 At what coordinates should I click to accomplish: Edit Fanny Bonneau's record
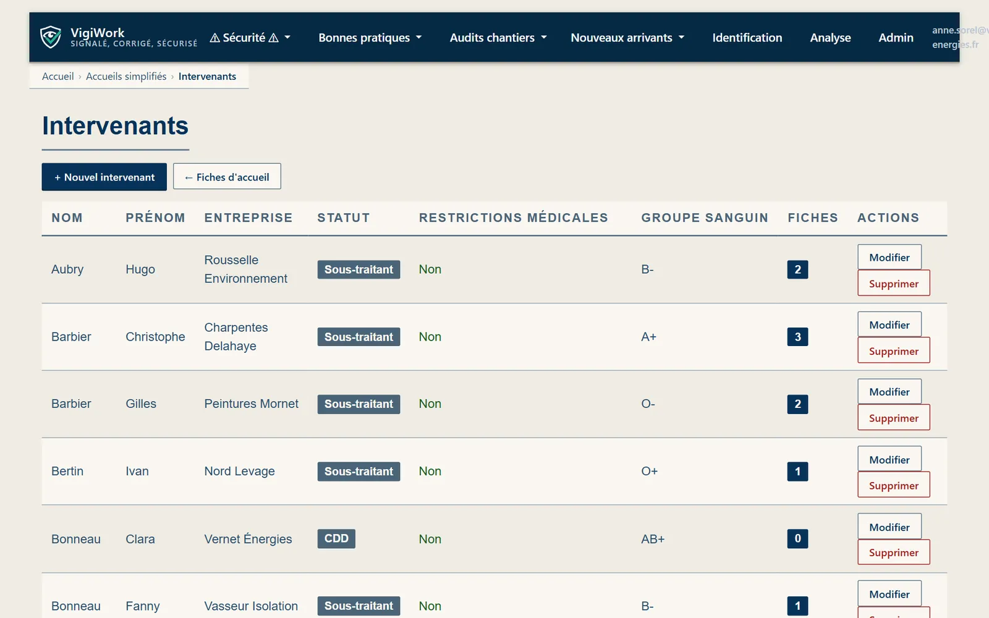(x=889, y=594)
